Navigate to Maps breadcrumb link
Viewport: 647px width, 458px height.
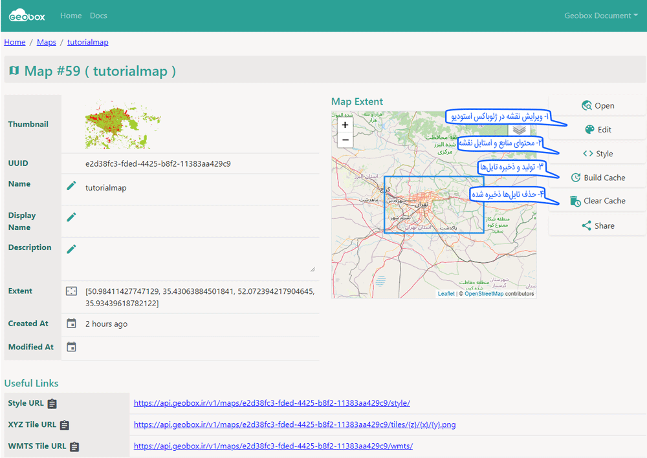coord(47,42)
